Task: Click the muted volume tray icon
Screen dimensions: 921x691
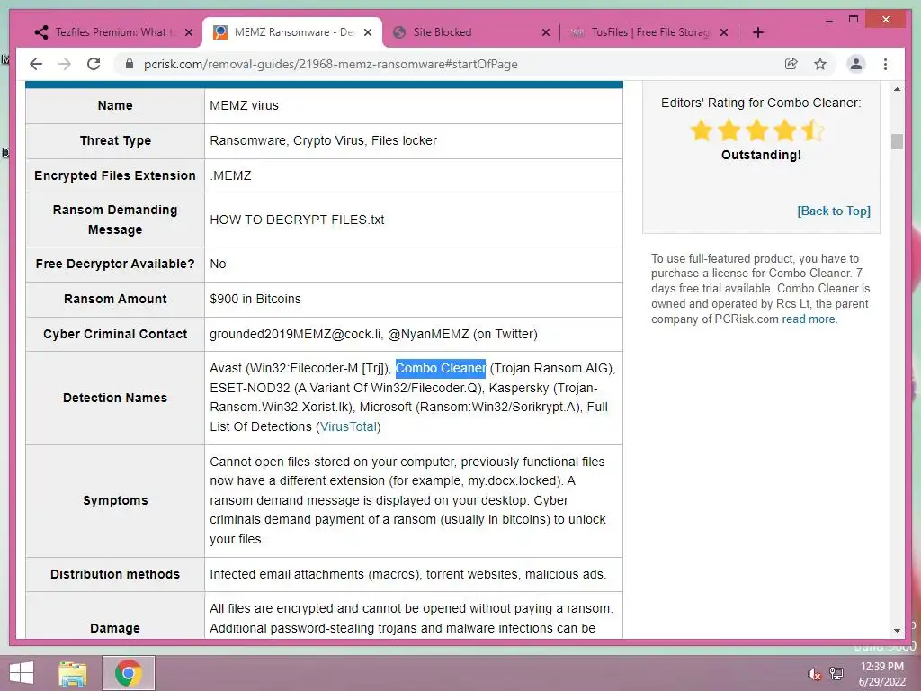Action: [814, 674]
